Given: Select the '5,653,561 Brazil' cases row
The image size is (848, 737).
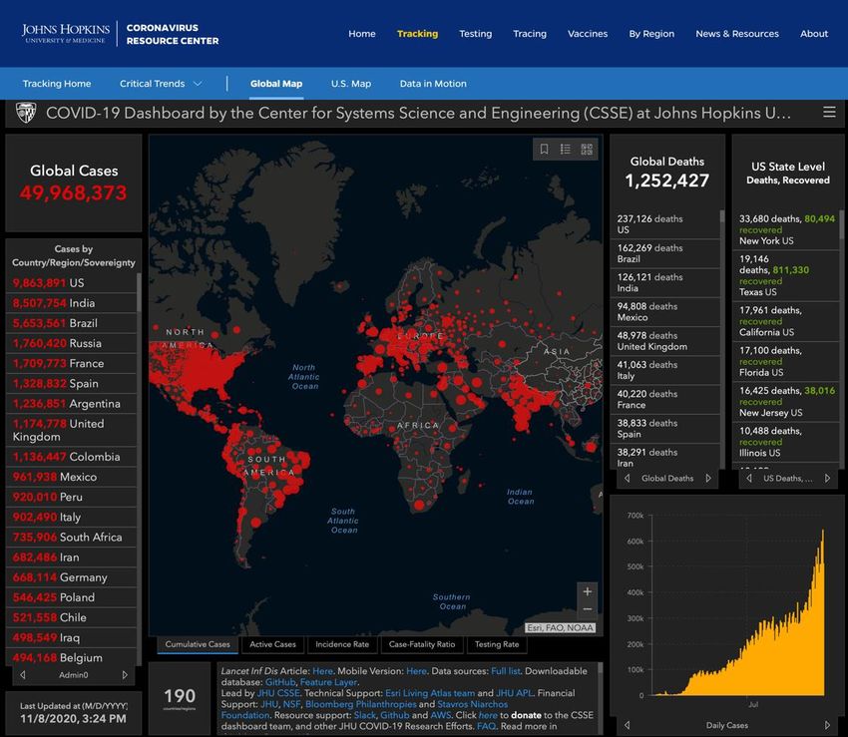Looking at the screenshot, I should (x=71, y=323).
